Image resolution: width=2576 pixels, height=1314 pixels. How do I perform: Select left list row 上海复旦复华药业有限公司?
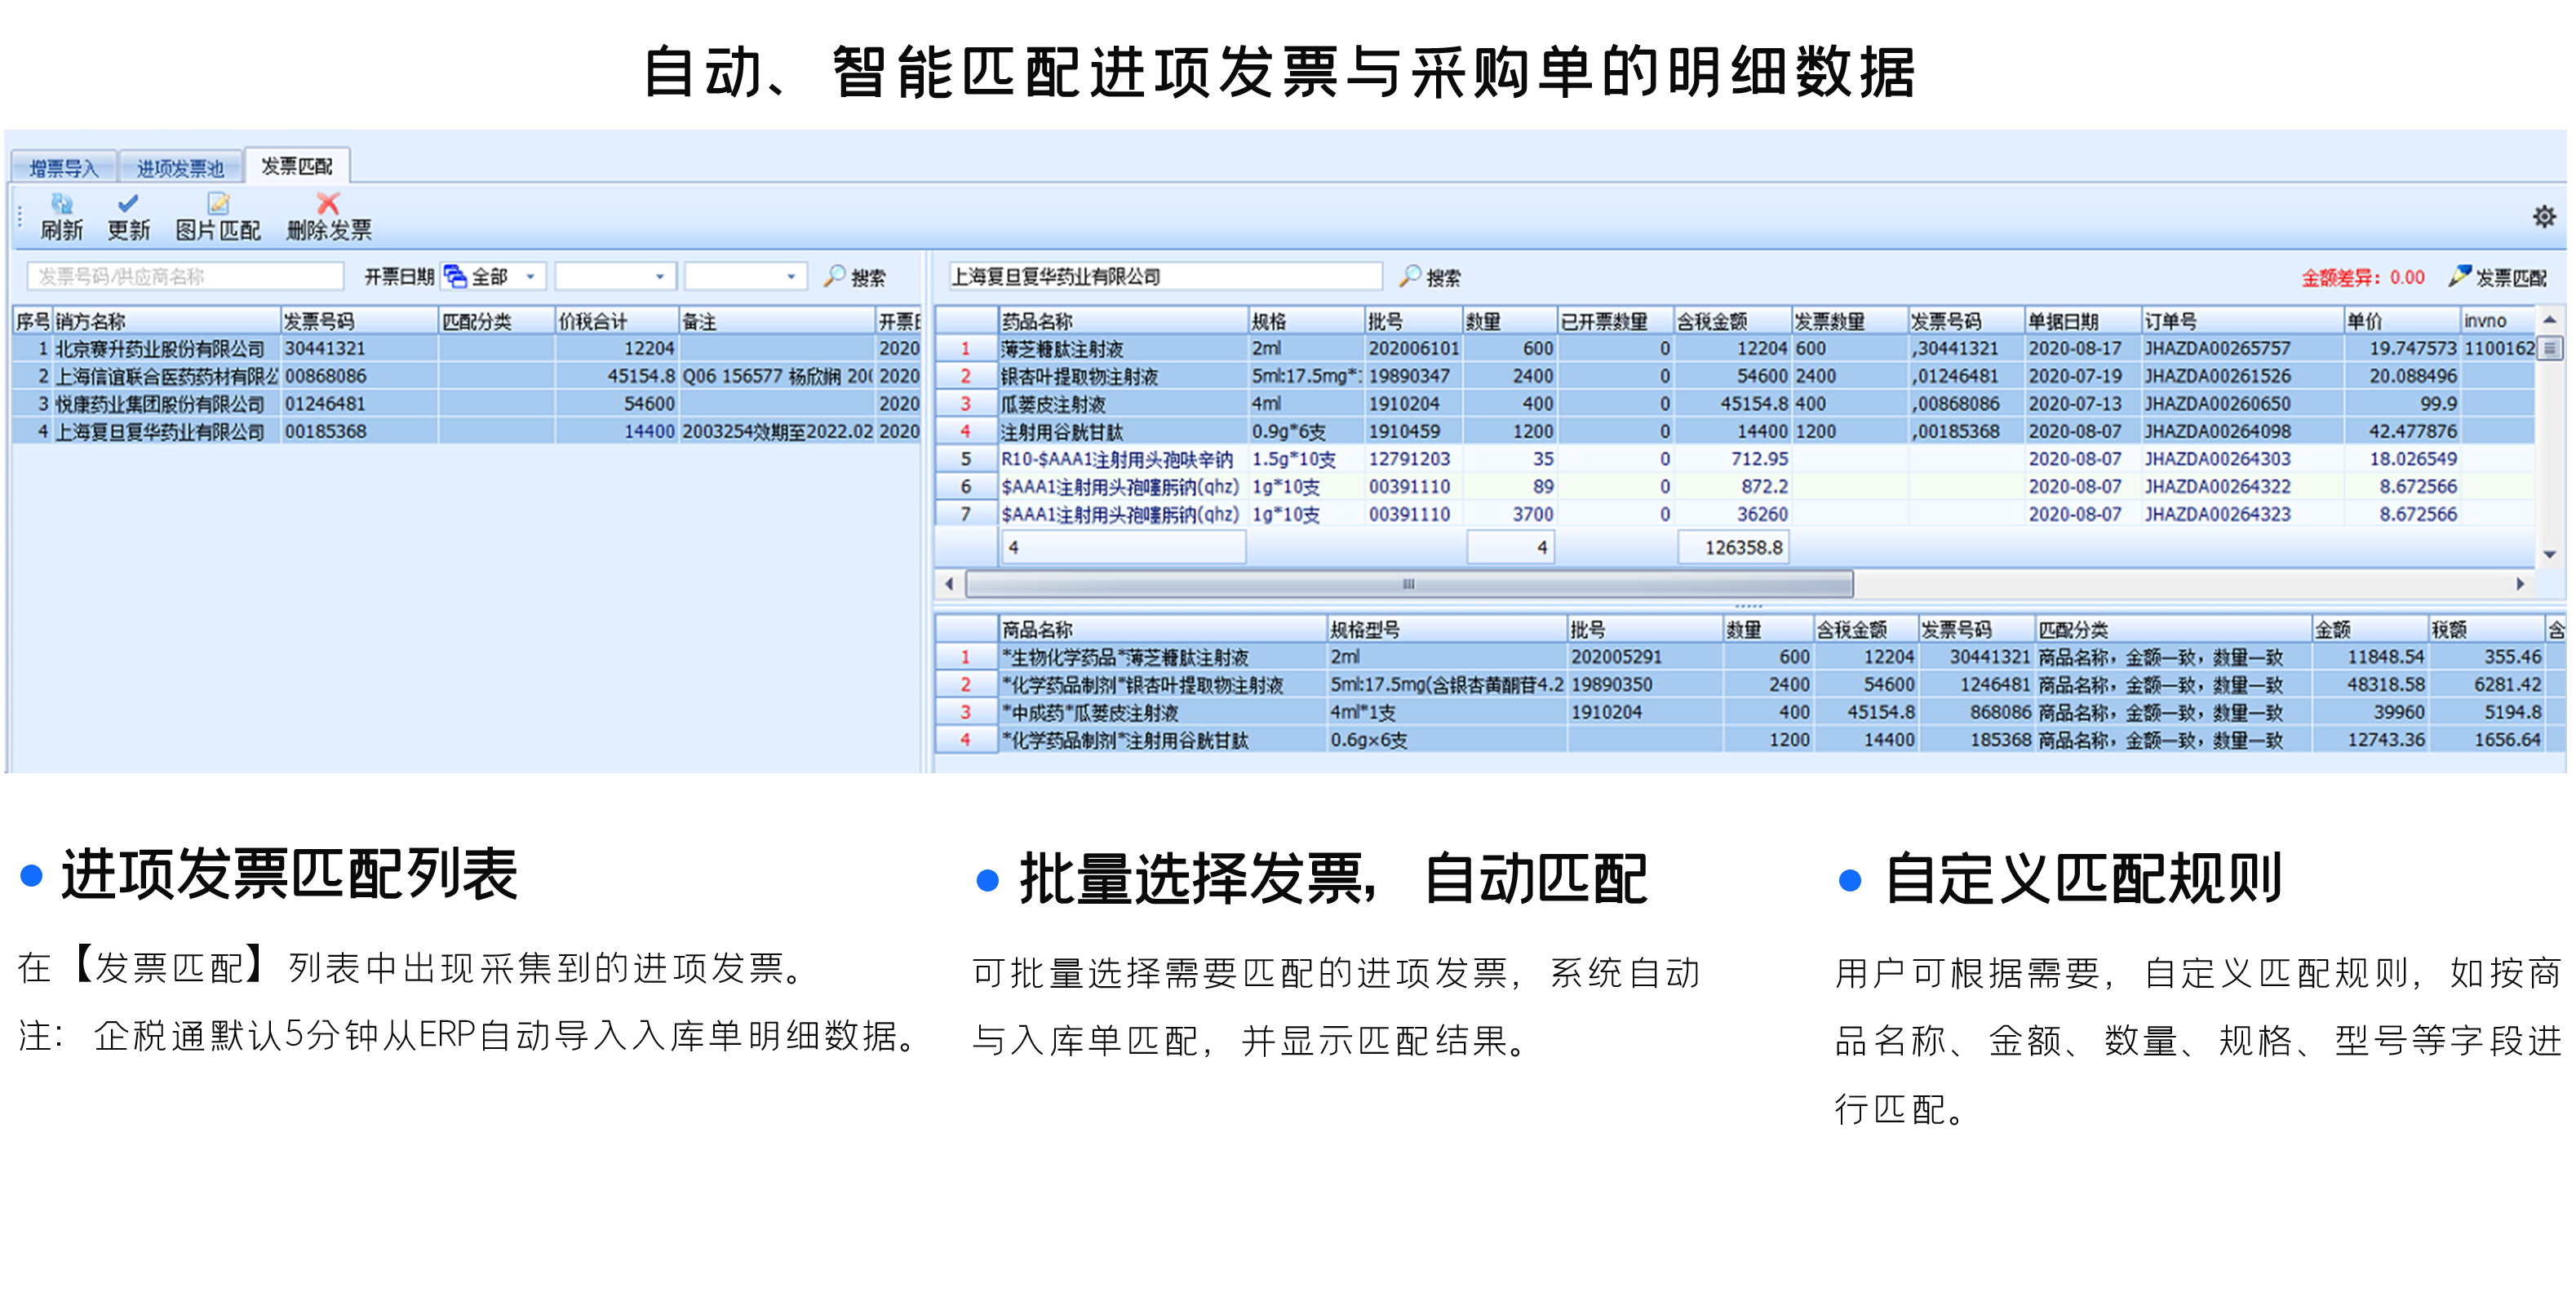[465, 431]
